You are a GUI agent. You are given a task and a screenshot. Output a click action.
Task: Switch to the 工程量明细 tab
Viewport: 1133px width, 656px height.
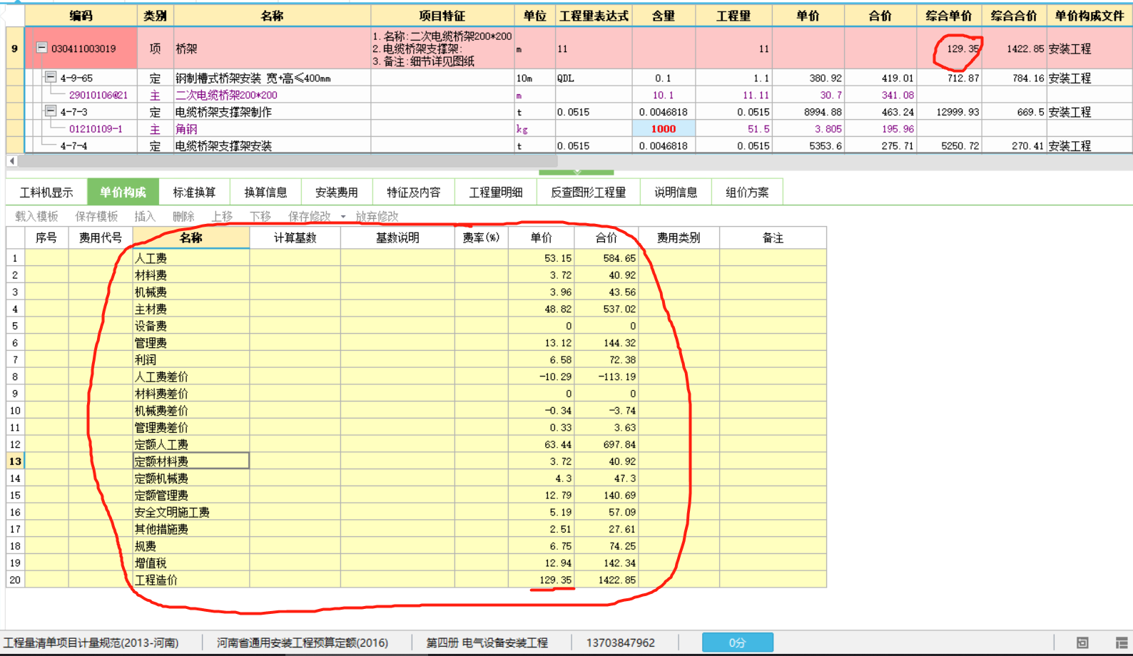496,192
